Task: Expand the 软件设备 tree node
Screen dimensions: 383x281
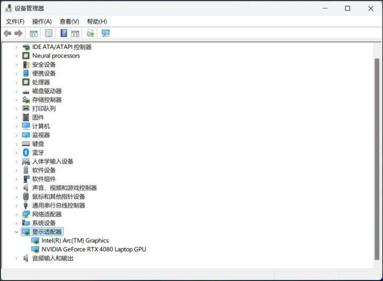Action: [x=16, y=170]
